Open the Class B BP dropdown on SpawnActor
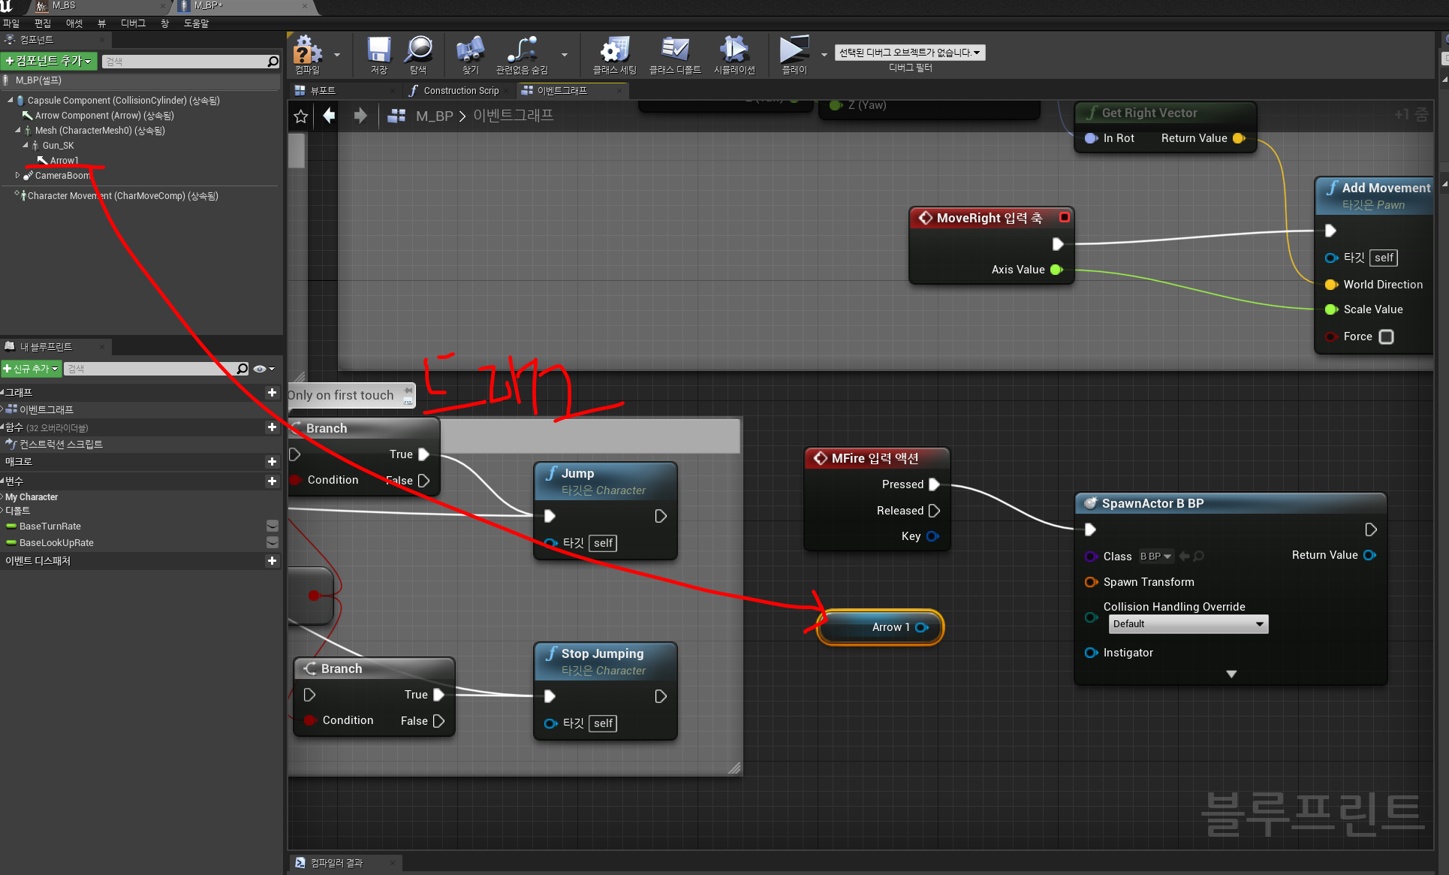This screenshot has height=875, width=1449. click(1156, 557)
